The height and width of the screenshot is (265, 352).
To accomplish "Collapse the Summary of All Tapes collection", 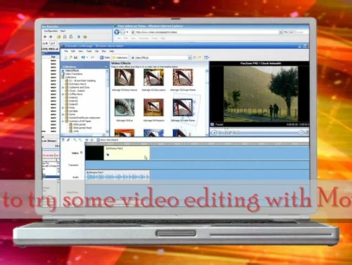I will click(63, 121).
